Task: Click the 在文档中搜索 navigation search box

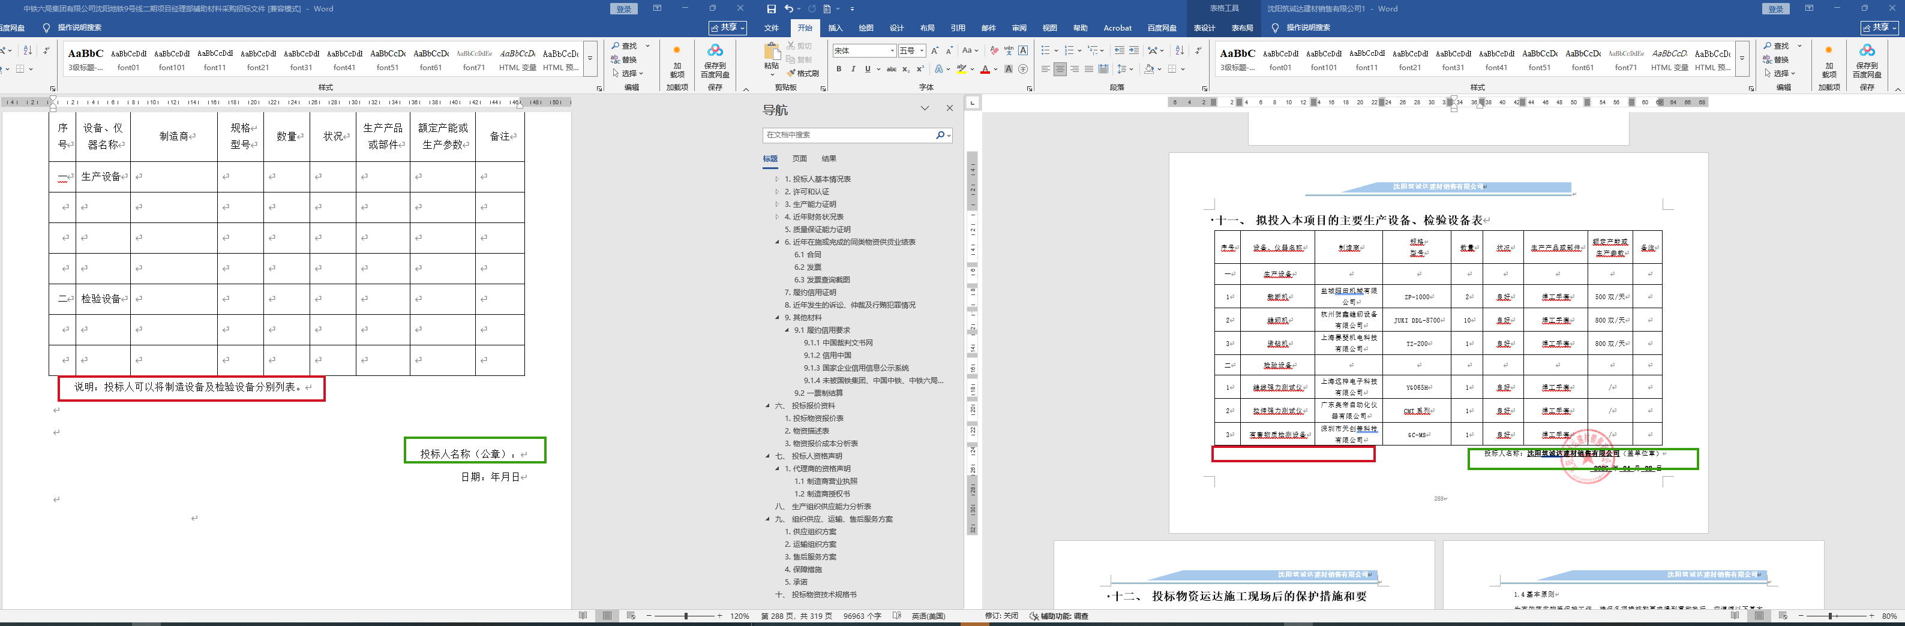Action: coord(849,134)
